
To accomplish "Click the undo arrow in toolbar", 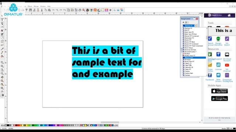I will pos(53,10).
